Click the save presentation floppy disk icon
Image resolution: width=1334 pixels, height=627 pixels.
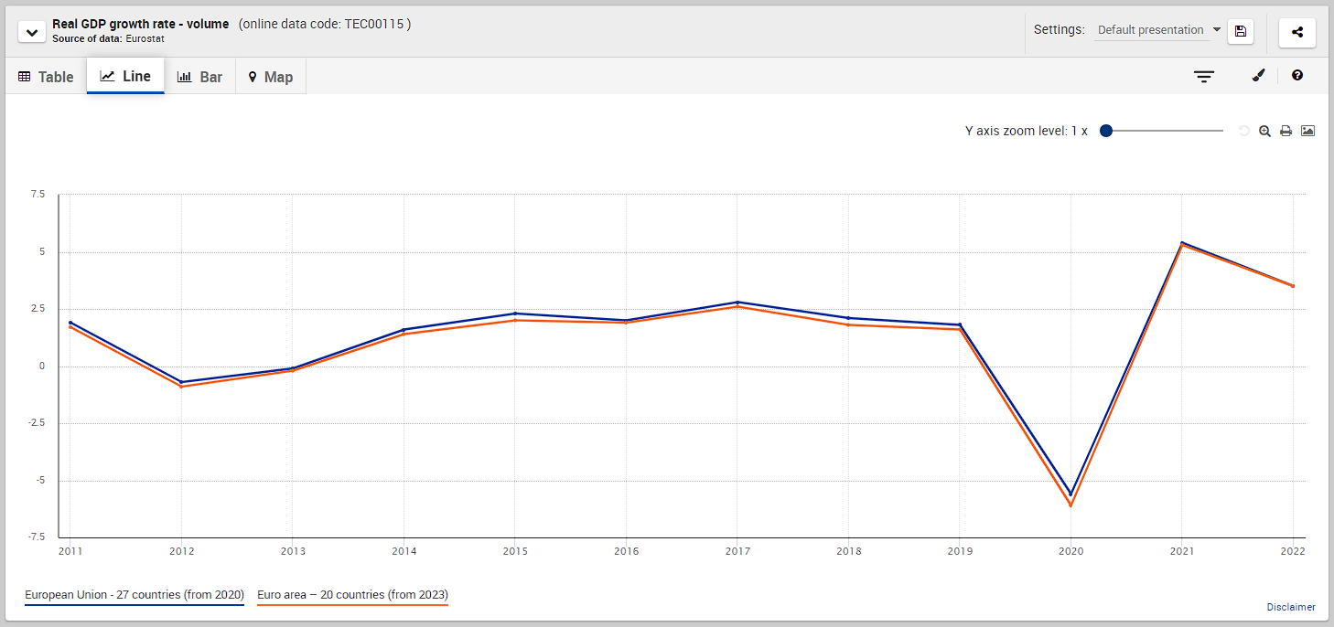click(x=1240, y=31)
